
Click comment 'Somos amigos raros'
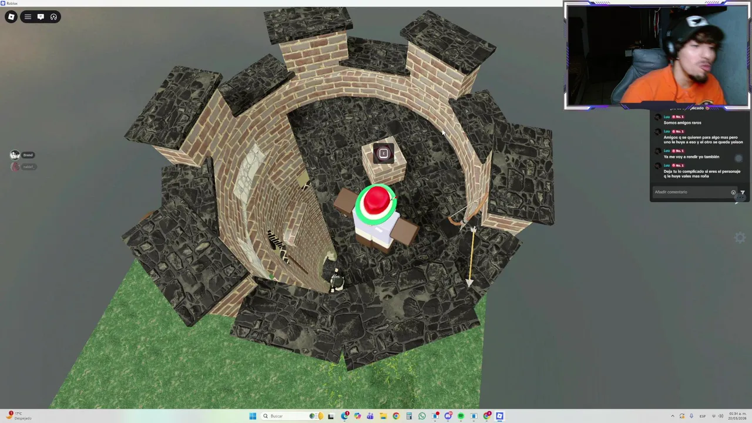[x=682, y=123]
